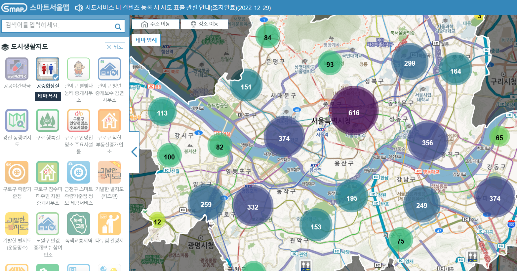The width and height of the screenshot is (517, 271).
Task: Open 기발한 별지도 (운동명소) theme
Action: 17,224
